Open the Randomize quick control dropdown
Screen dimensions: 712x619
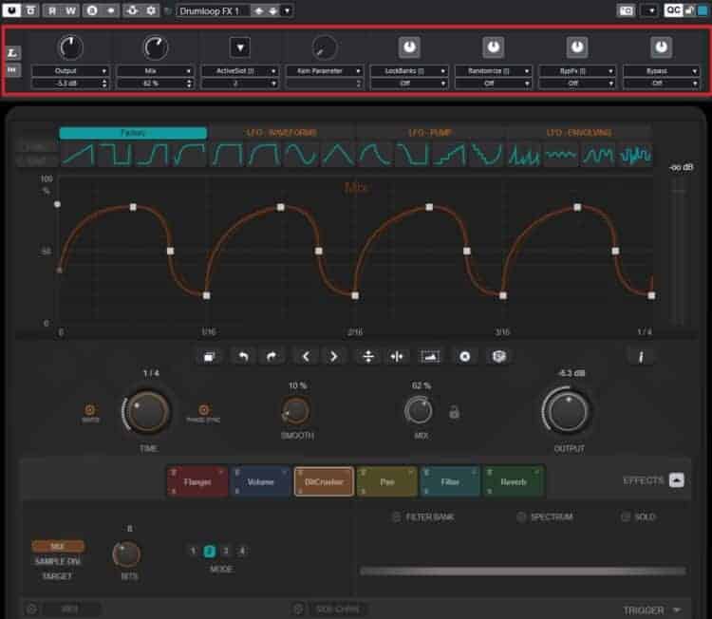[x=493, y=71]
